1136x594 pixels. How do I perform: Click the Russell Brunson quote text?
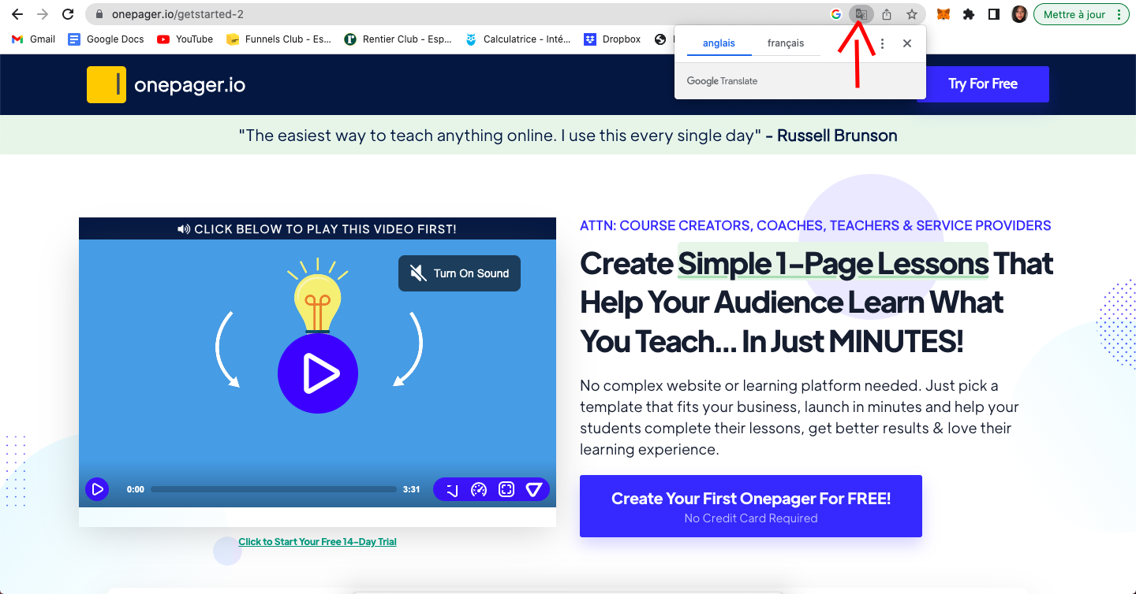click(x=568, y=136)
